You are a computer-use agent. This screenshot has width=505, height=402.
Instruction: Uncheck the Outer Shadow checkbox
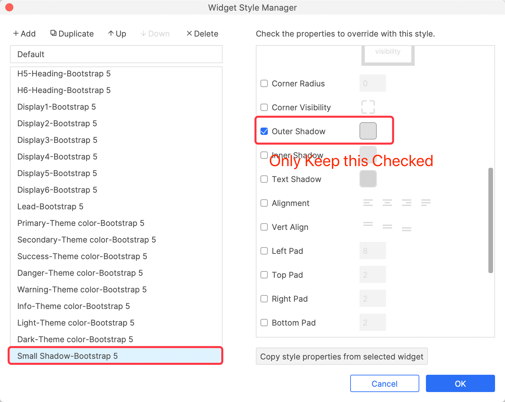[264, 131]
